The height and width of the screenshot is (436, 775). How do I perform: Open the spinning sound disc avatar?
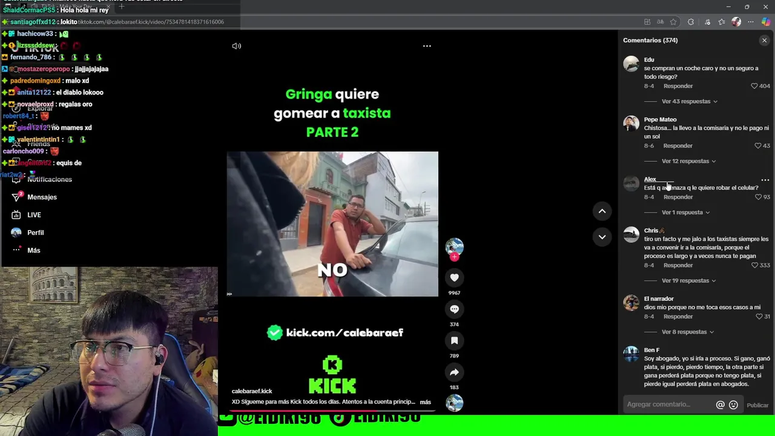454,403
